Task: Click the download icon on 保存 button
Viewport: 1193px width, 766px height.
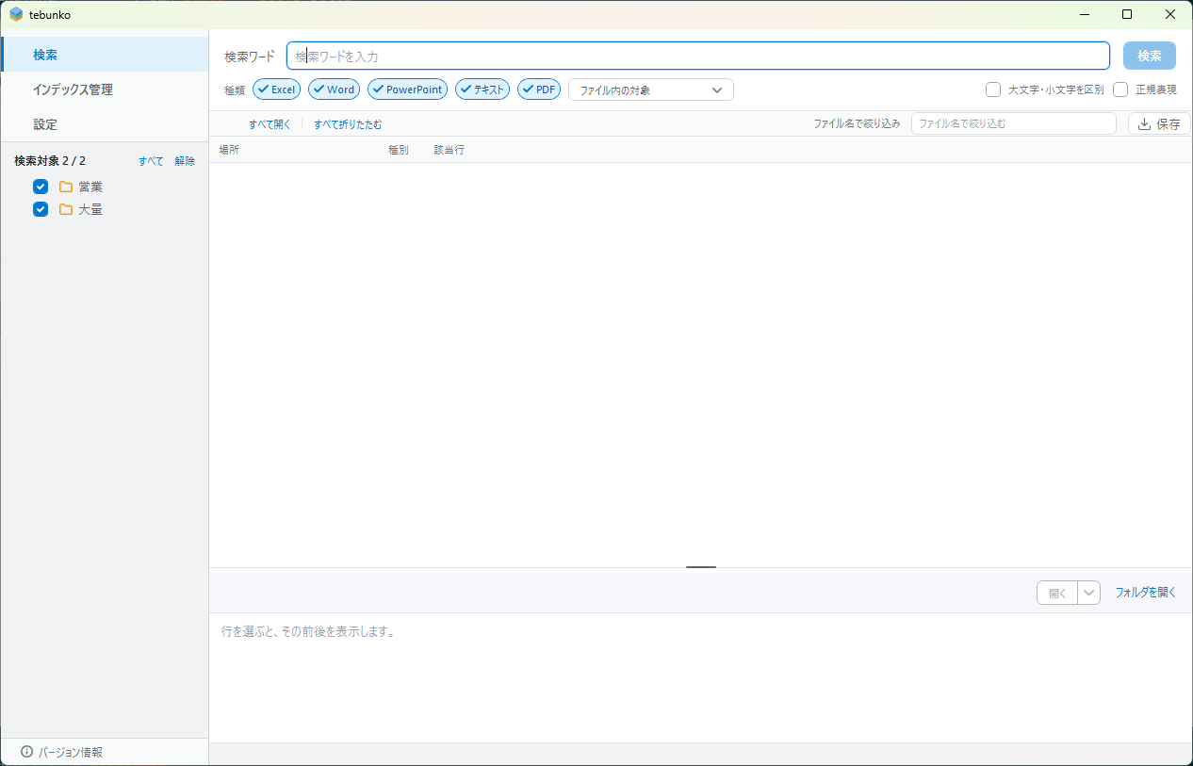Action: point(1145,123)
